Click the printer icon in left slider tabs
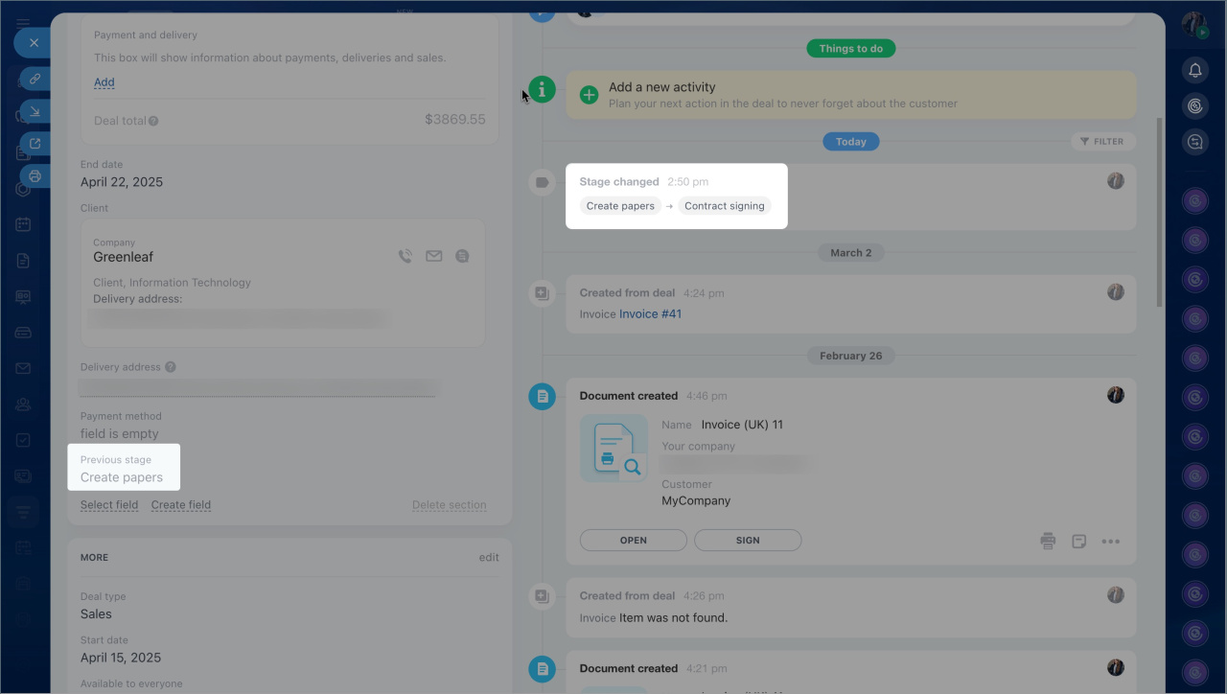This screenshot has width=1227, height=694. [x=35, y=176]
